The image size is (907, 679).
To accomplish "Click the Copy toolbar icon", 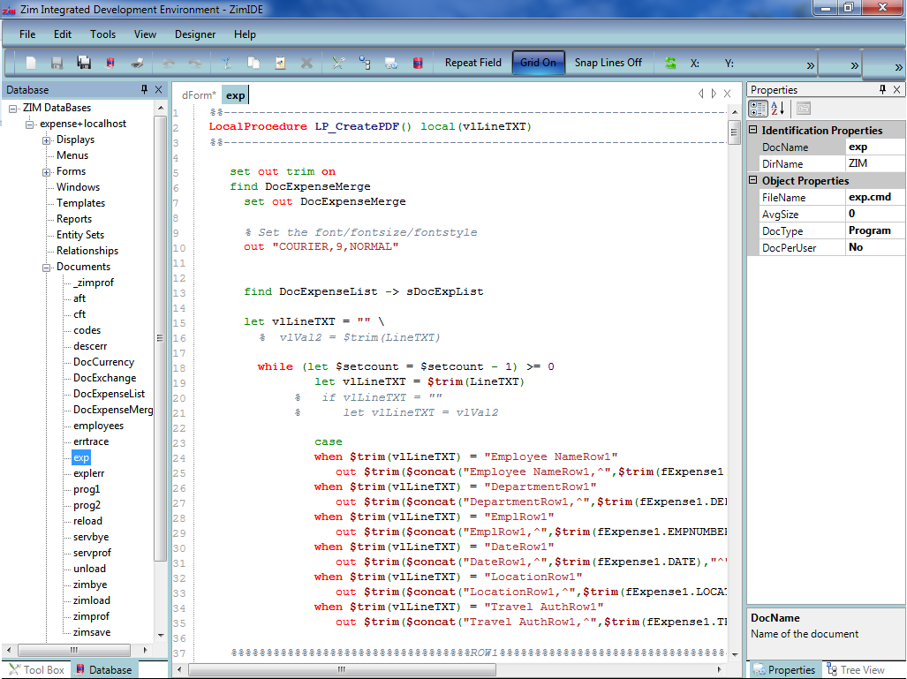I will [x=253, y=64].
